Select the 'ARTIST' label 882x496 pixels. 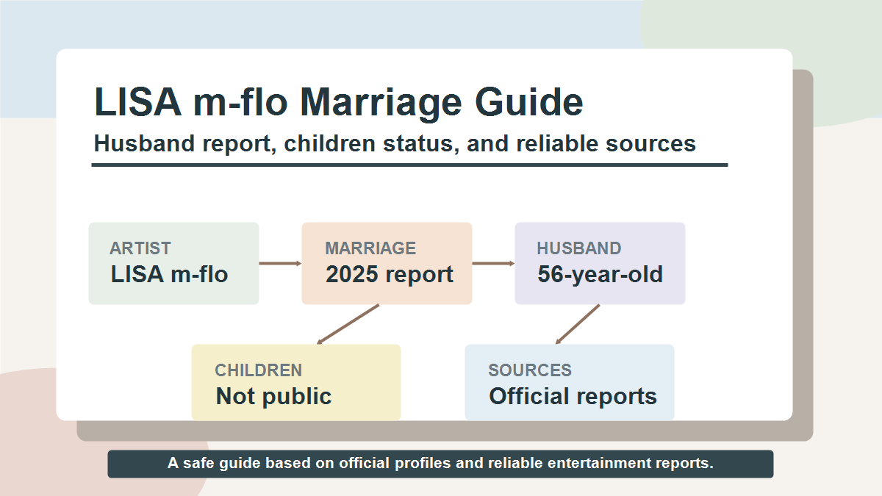pos(140,248)
